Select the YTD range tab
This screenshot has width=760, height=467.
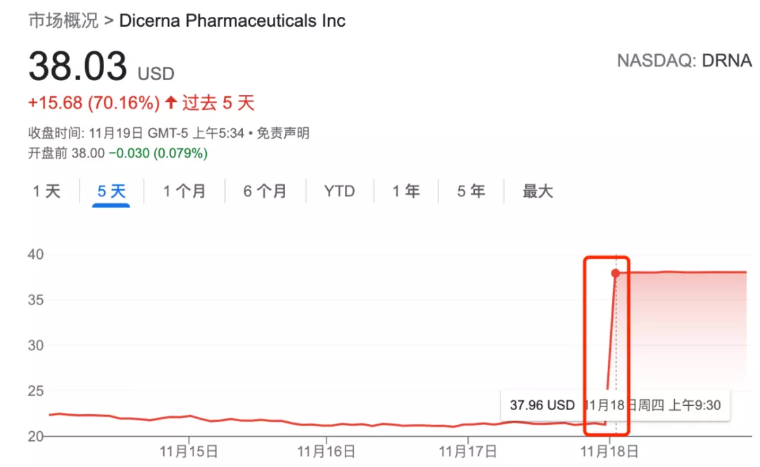point(339,191)
